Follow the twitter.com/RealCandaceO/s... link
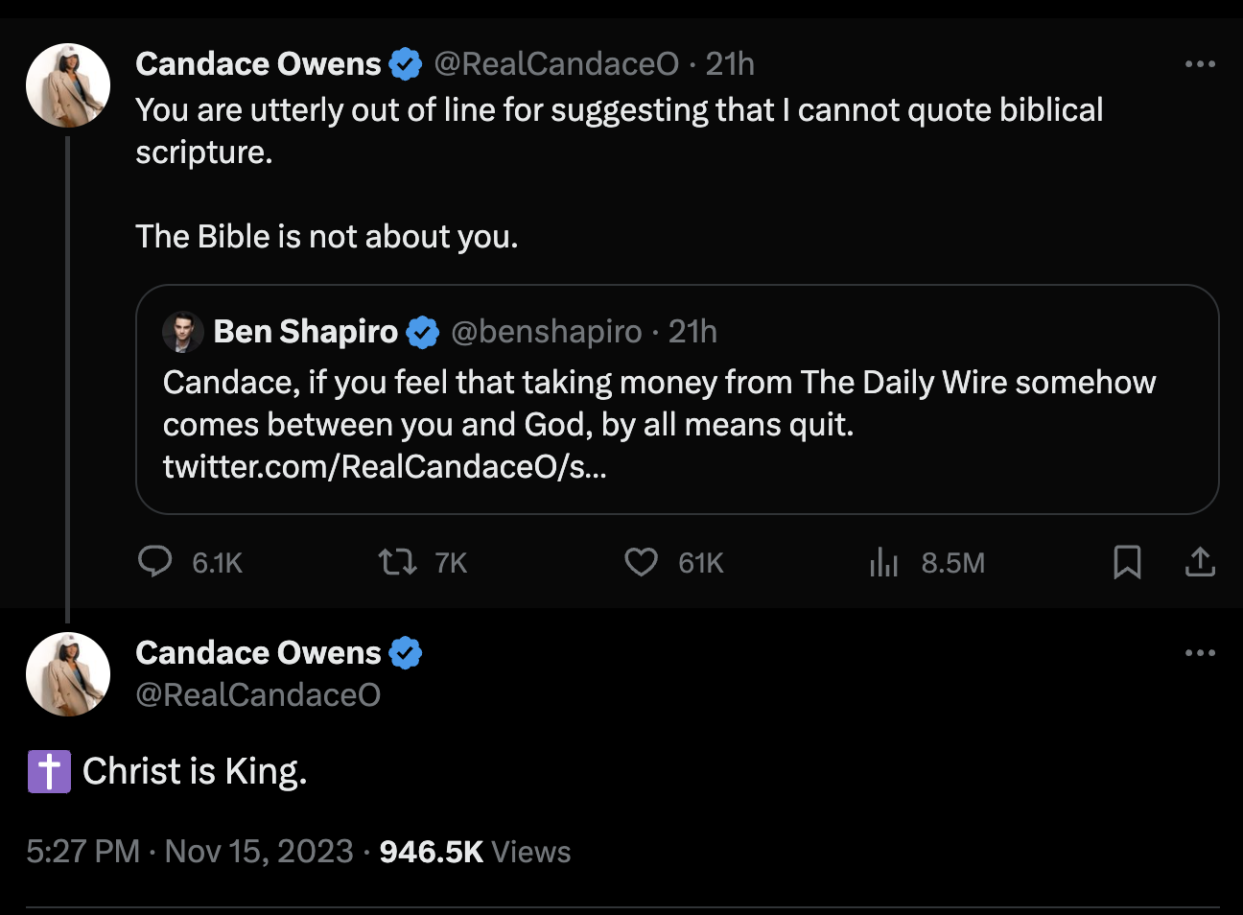The height and width of the screenshot is (915, 1243). point(385,467)
